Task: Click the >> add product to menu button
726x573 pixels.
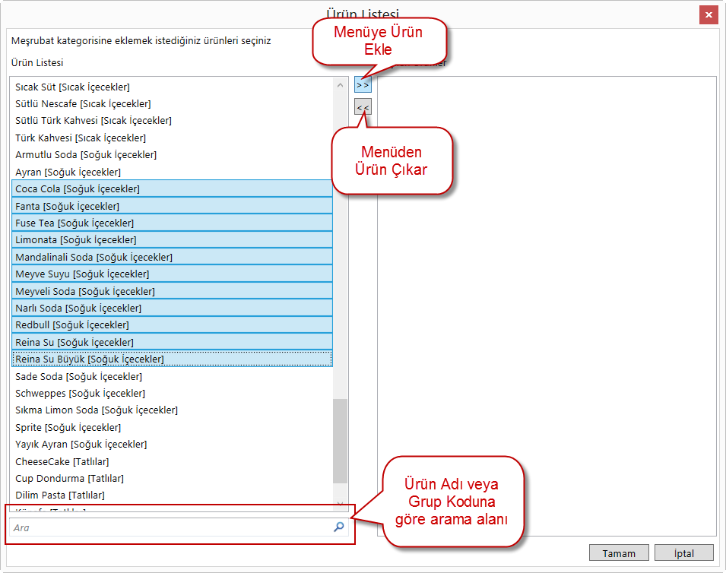Action: pos(363,85)
